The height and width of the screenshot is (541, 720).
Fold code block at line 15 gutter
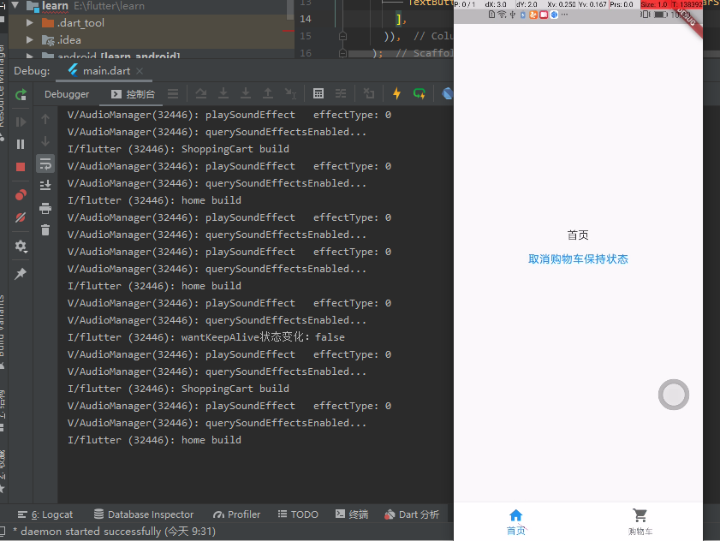[342, 36]
